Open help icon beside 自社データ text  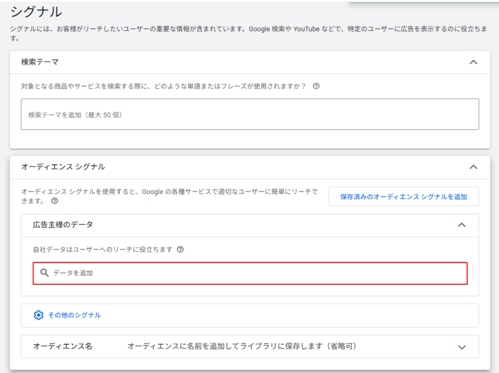(x=180, y=250)
